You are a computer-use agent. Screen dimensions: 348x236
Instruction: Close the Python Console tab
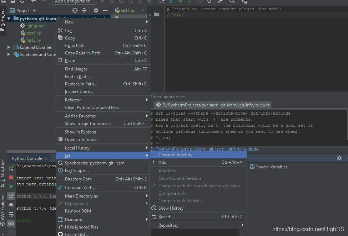(46, 158)
